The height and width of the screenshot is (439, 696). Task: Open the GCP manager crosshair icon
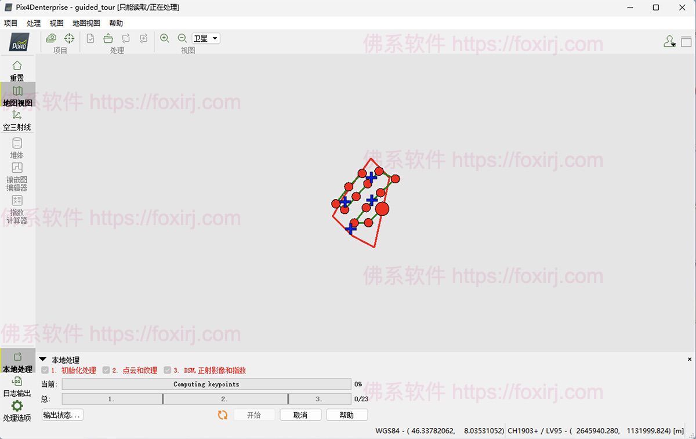tap(69, 38)
